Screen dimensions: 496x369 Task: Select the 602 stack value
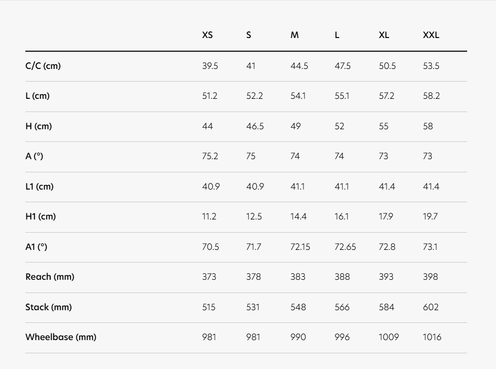point(431,307)
